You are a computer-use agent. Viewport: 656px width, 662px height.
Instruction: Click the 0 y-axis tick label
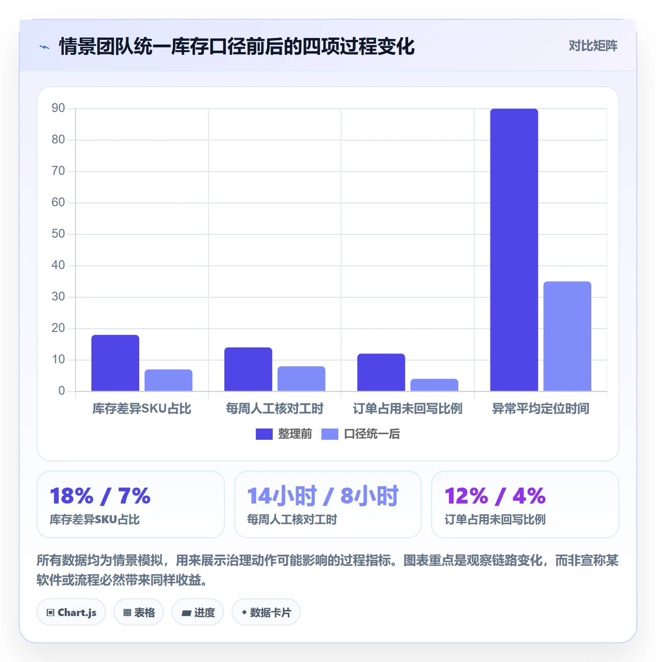[x=61, y=391]
